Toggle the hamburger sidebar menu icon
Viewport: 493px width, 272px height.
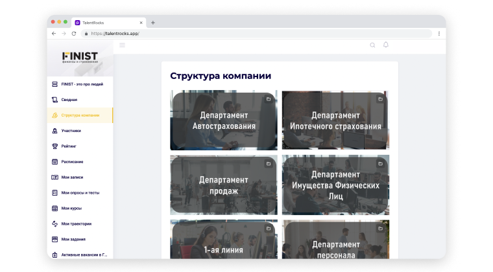[122, 45]
